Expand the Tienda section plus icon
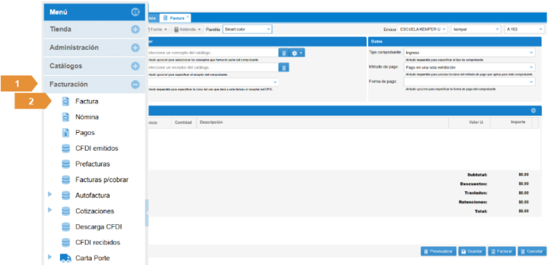The height and width of the screenshot is (265, 550). (x=135, y=29)
